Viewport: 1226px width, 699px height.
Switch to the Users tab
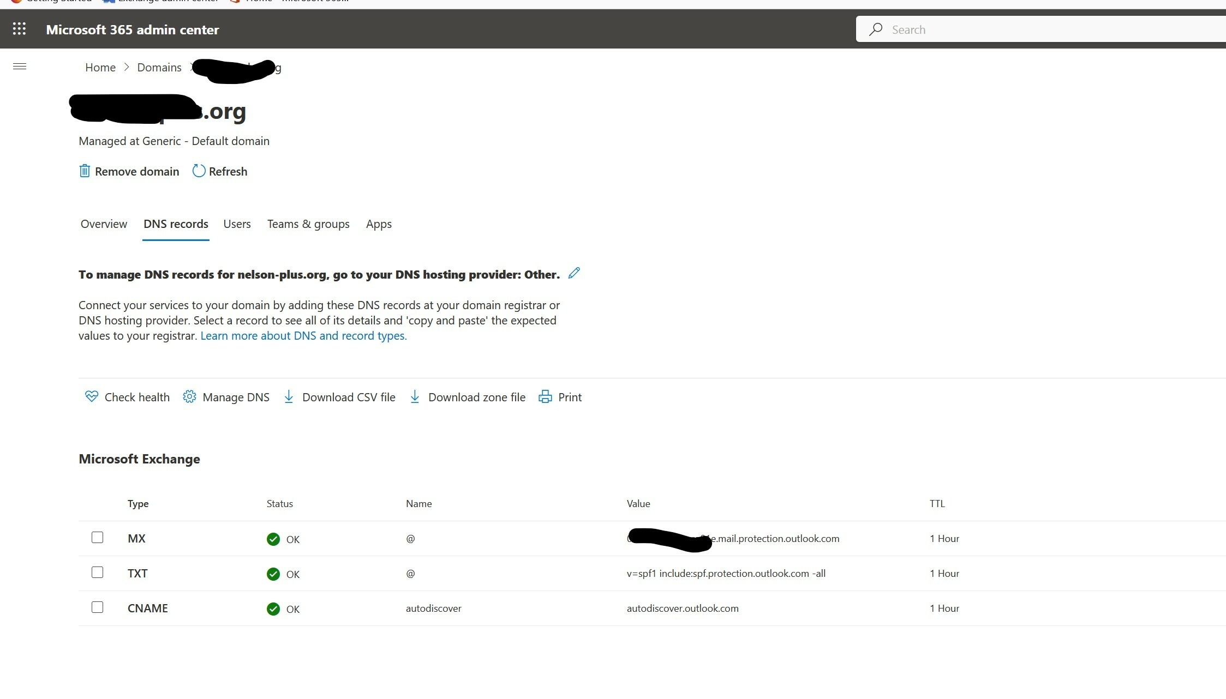237,224
